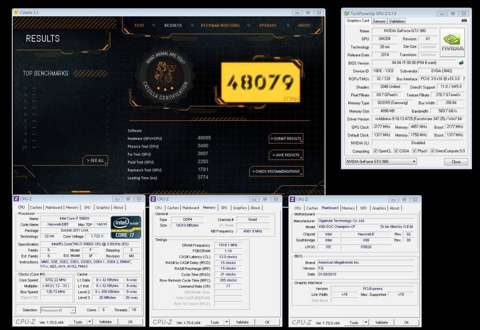Click the SAVE RESULTS button

coord(286,155)
